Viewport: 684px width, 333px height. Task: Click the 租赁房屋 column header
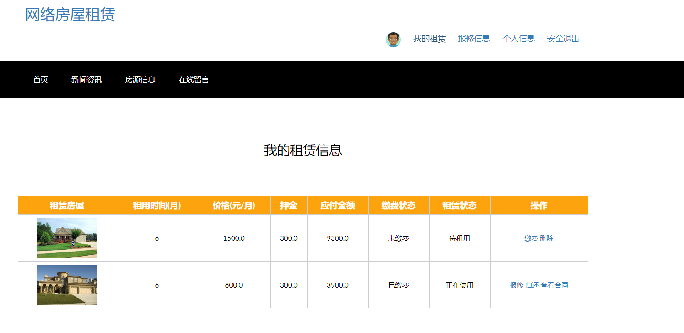(67, 206)
